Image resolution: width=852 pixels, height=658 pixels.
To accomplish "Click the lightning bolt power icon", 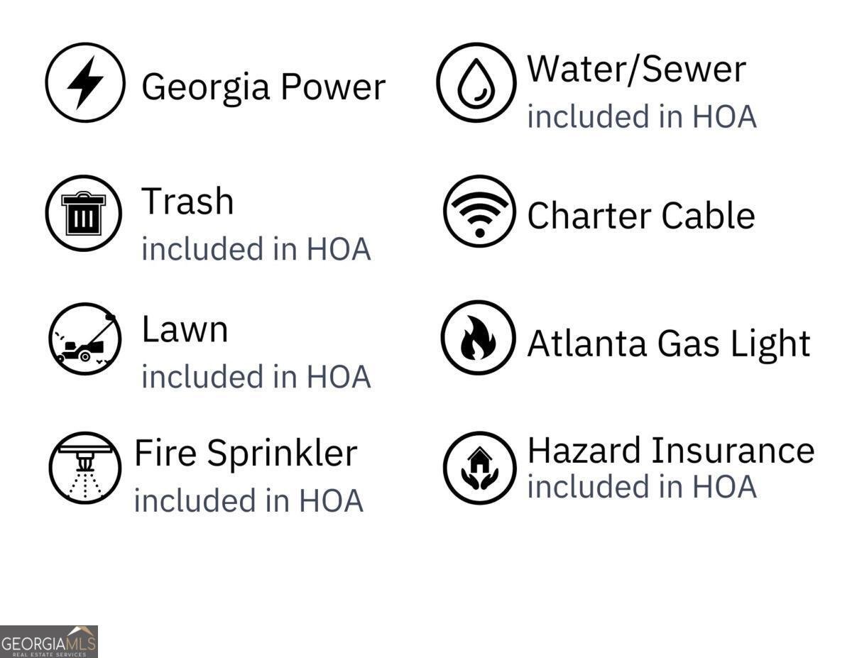I will click(85, 82).
